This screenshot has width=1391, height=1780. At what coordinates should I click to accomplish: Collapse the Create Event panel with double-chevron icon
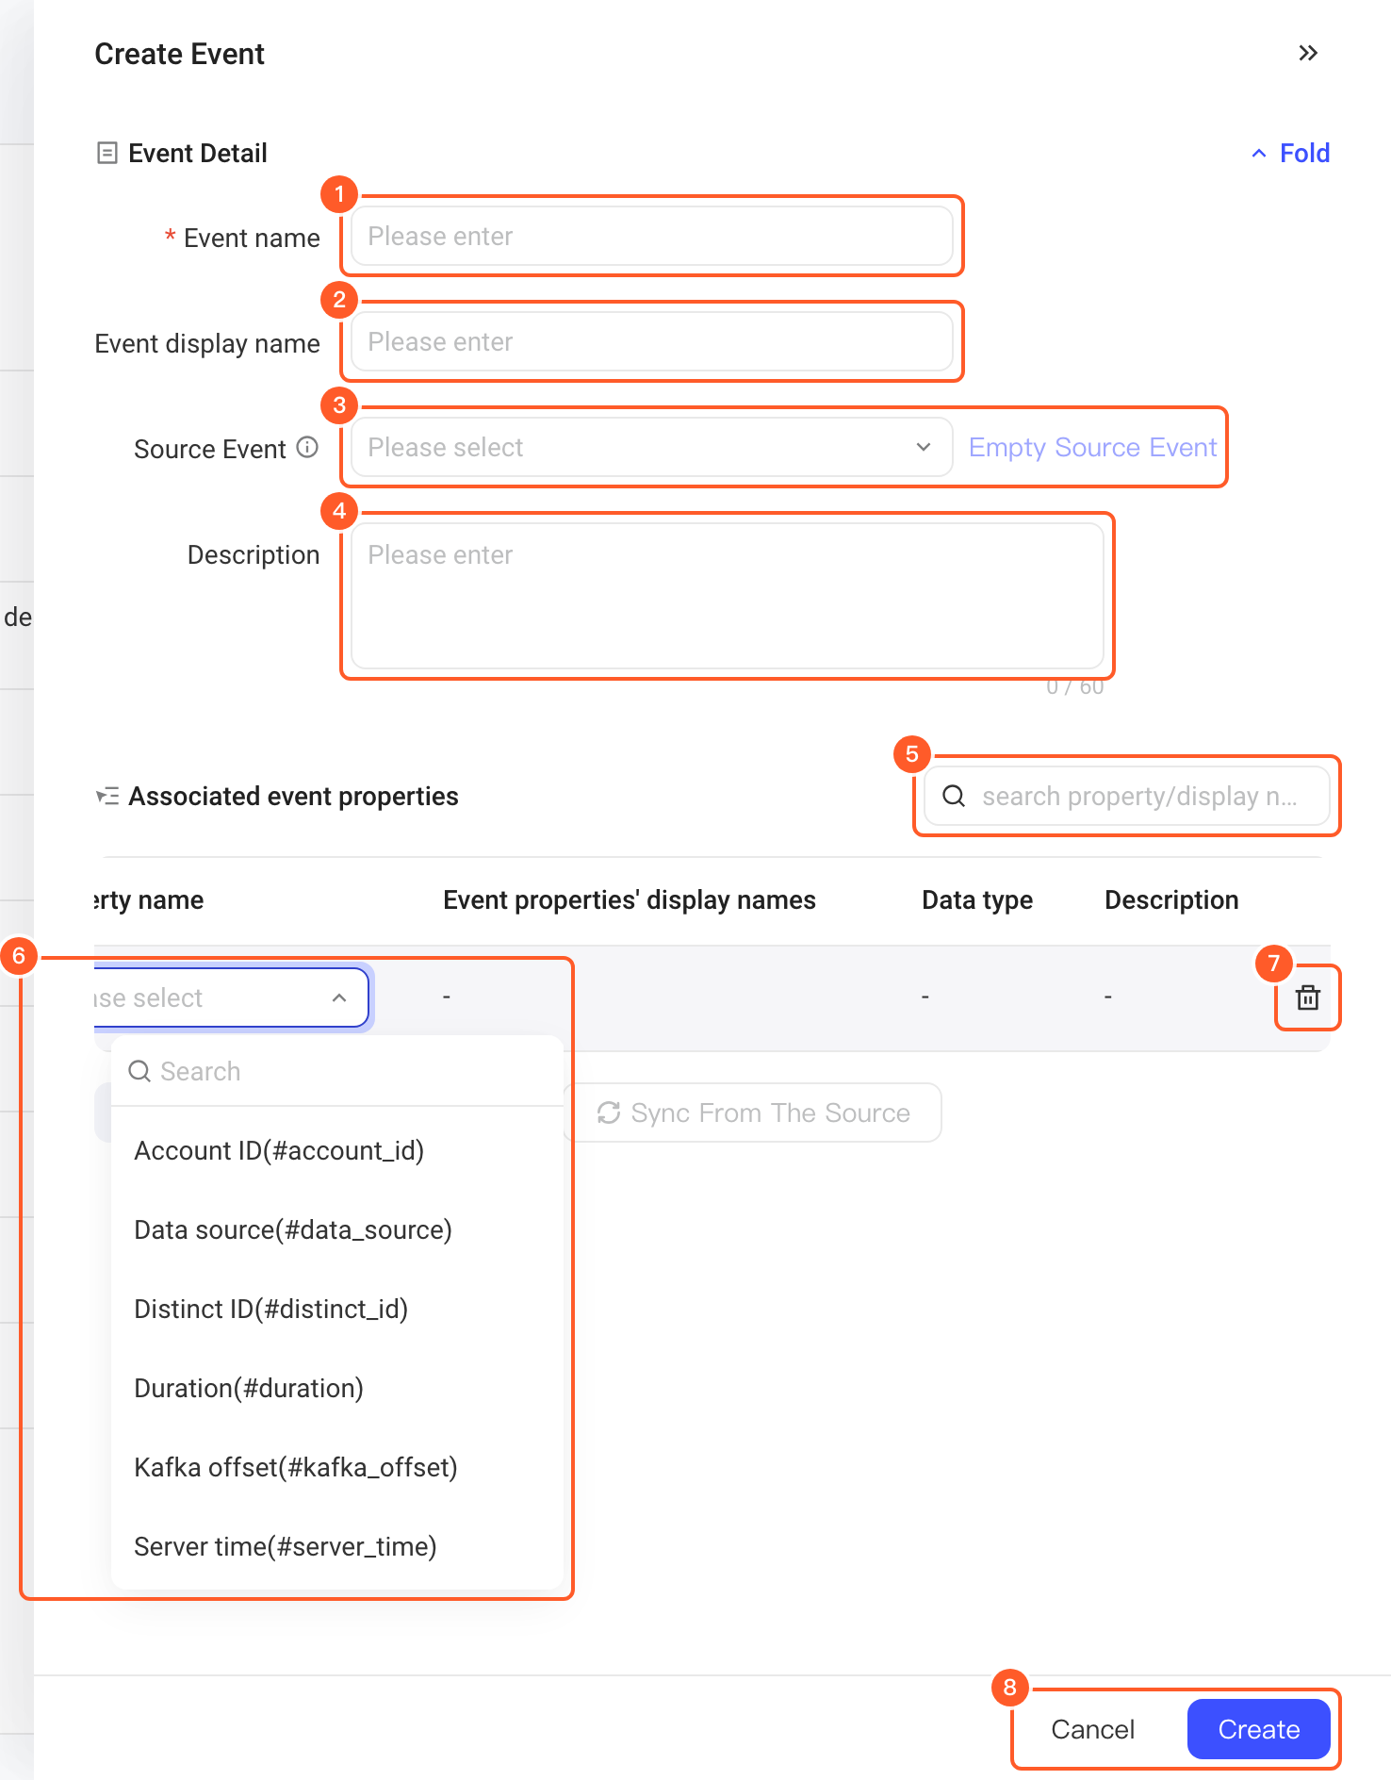pos(1308,53)
